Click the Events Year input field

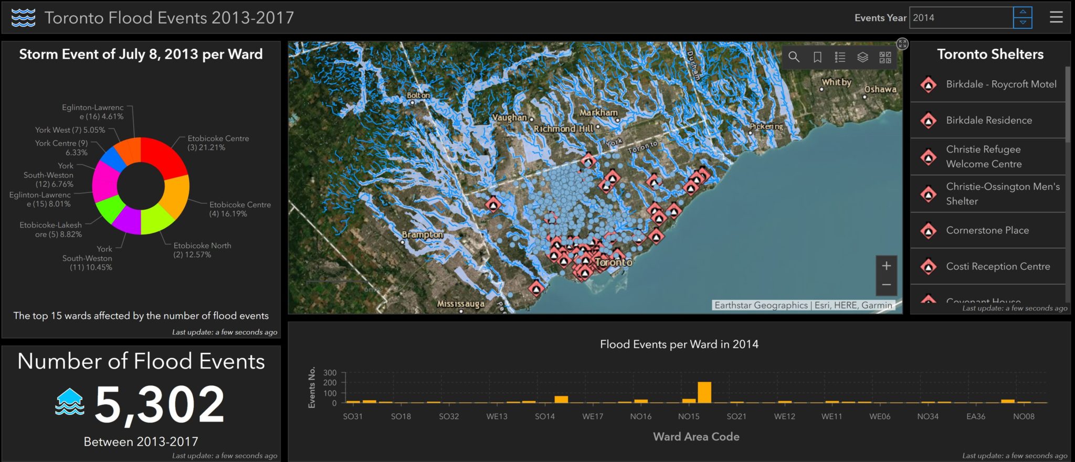click(x=961, y=17)
